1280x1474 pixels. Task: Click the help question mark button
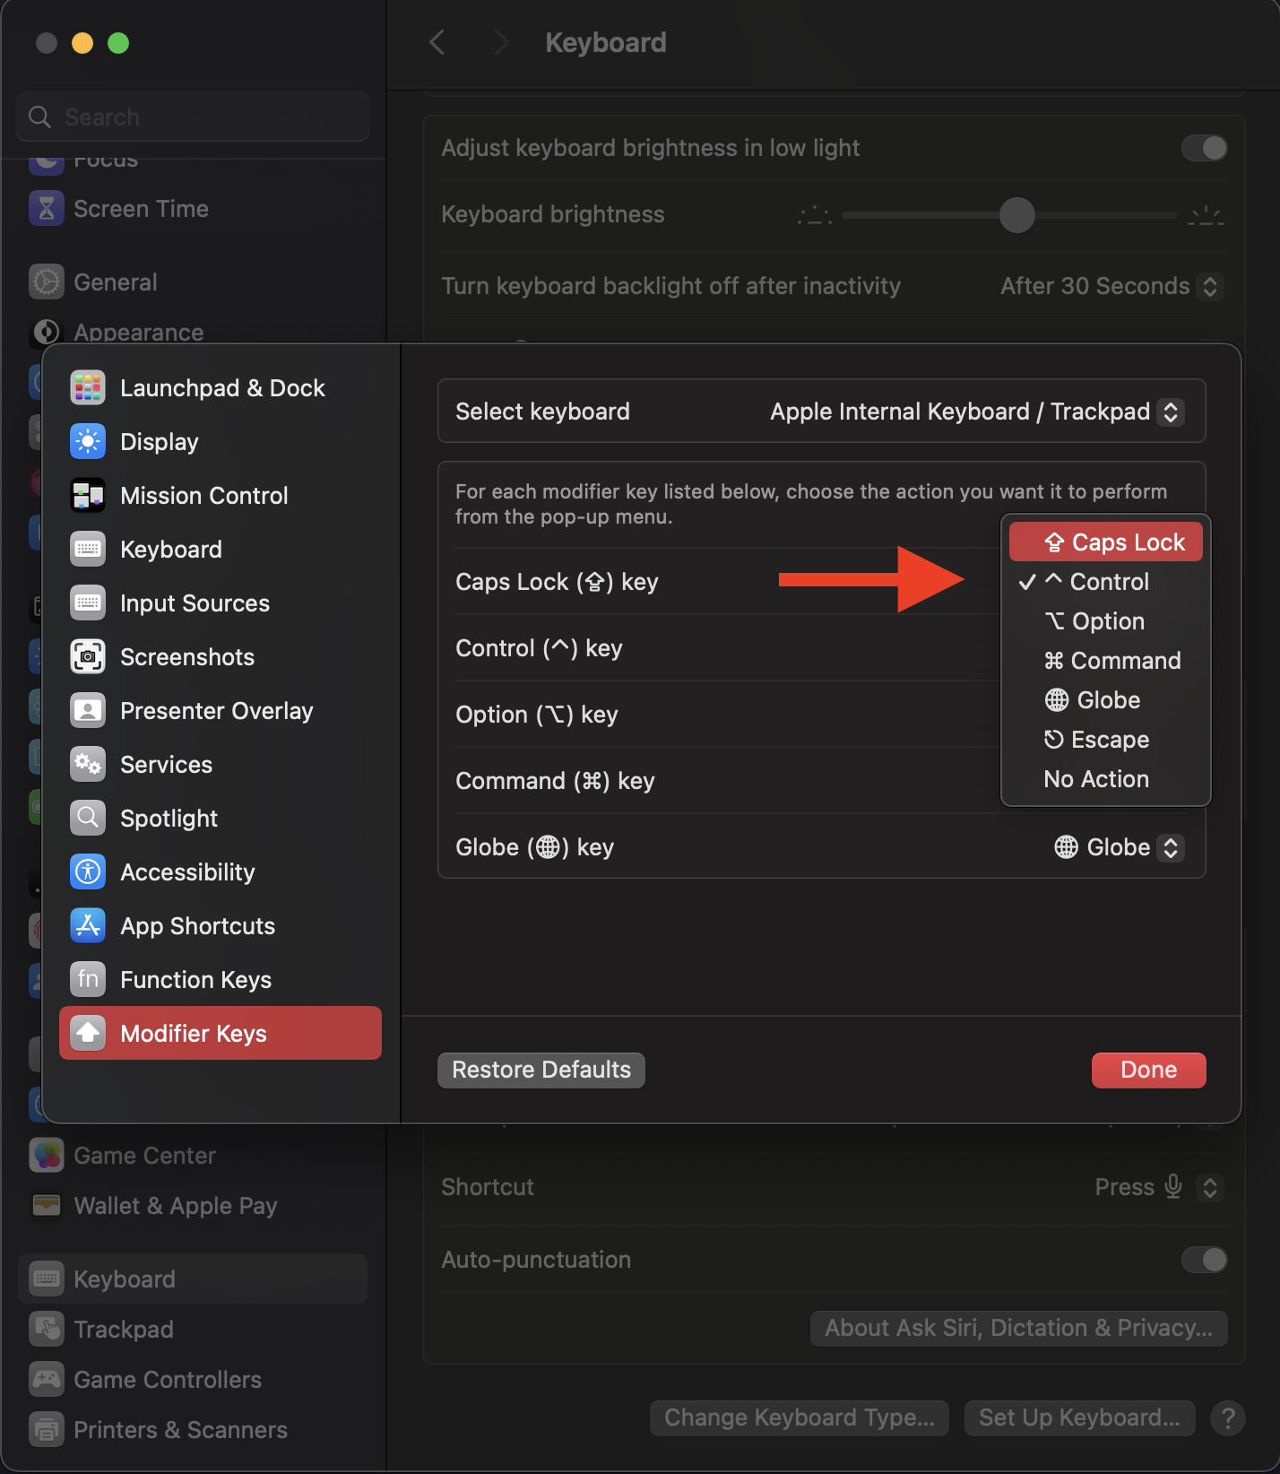point(1228,1418)
